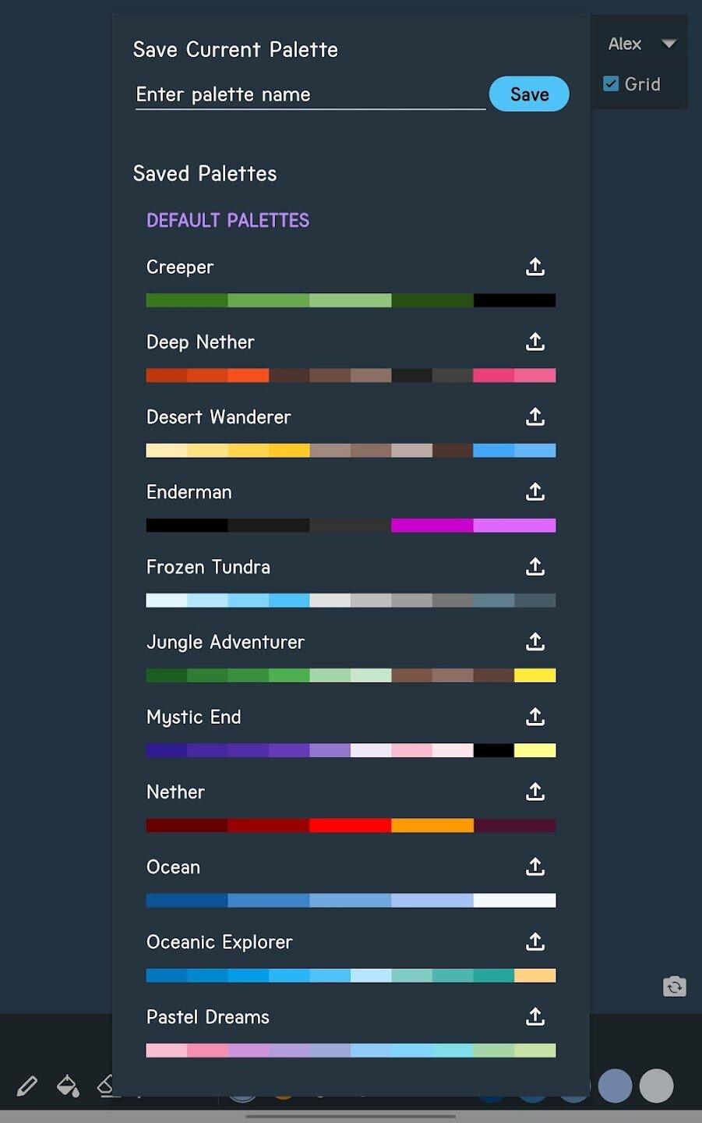The height and width of the screenshot is (1123, 702).
Task: Load the Frozen Tundra palette icon
Action: tap(535, 566)
